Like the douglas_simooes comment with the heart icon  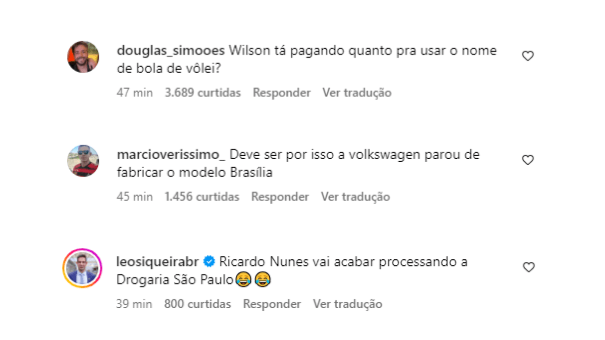tap(528, 56)
